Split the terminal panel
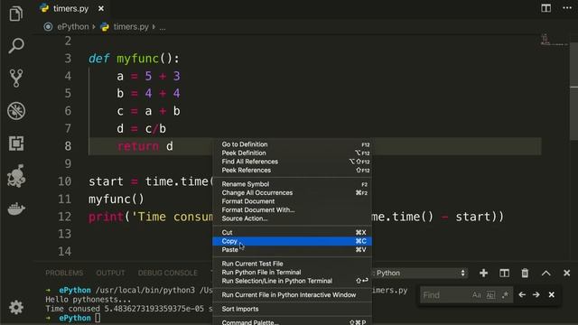Viewport: 578px width, 325px height. (x=504, y=273)
